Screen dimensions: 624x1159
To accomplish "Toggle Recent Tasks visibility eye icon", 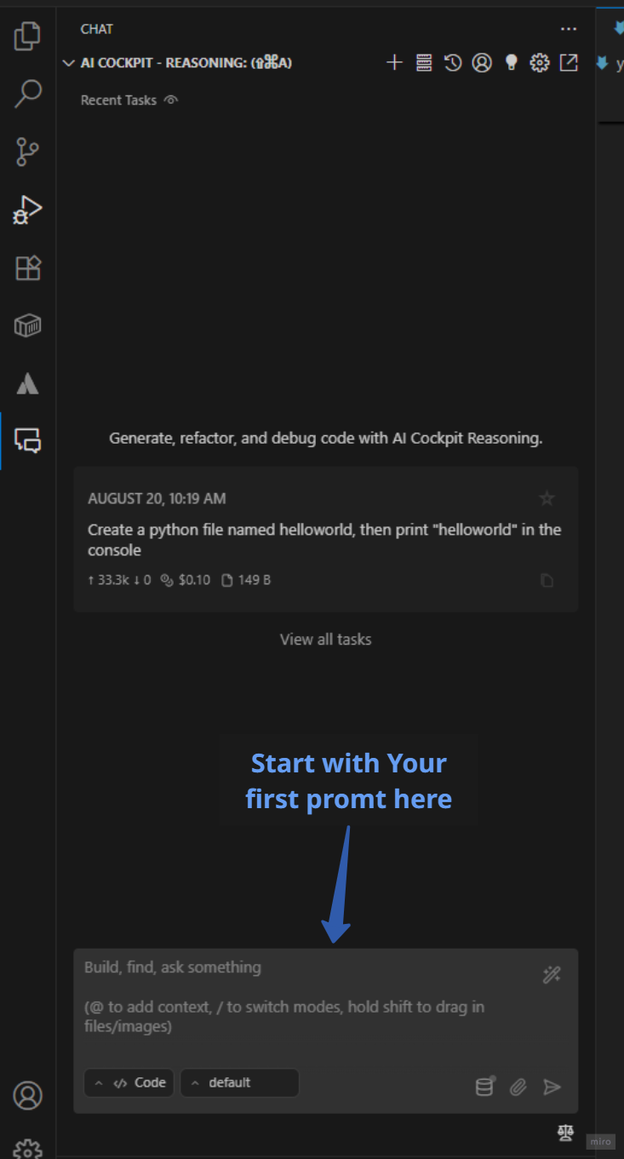I will pos(171,100).
